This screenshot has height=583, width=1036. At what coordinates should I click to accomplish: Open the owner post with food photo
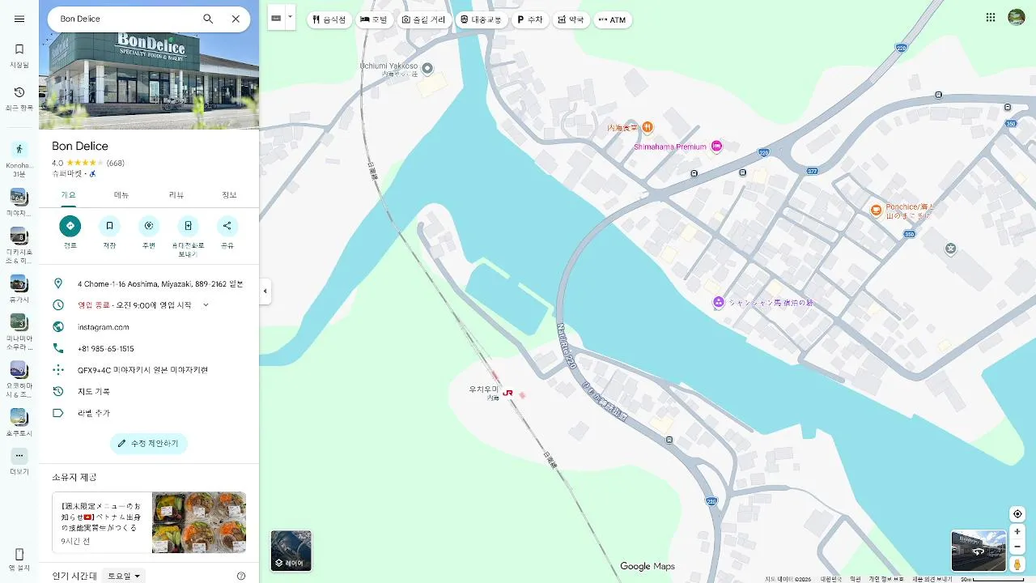[x=149, y=522]
